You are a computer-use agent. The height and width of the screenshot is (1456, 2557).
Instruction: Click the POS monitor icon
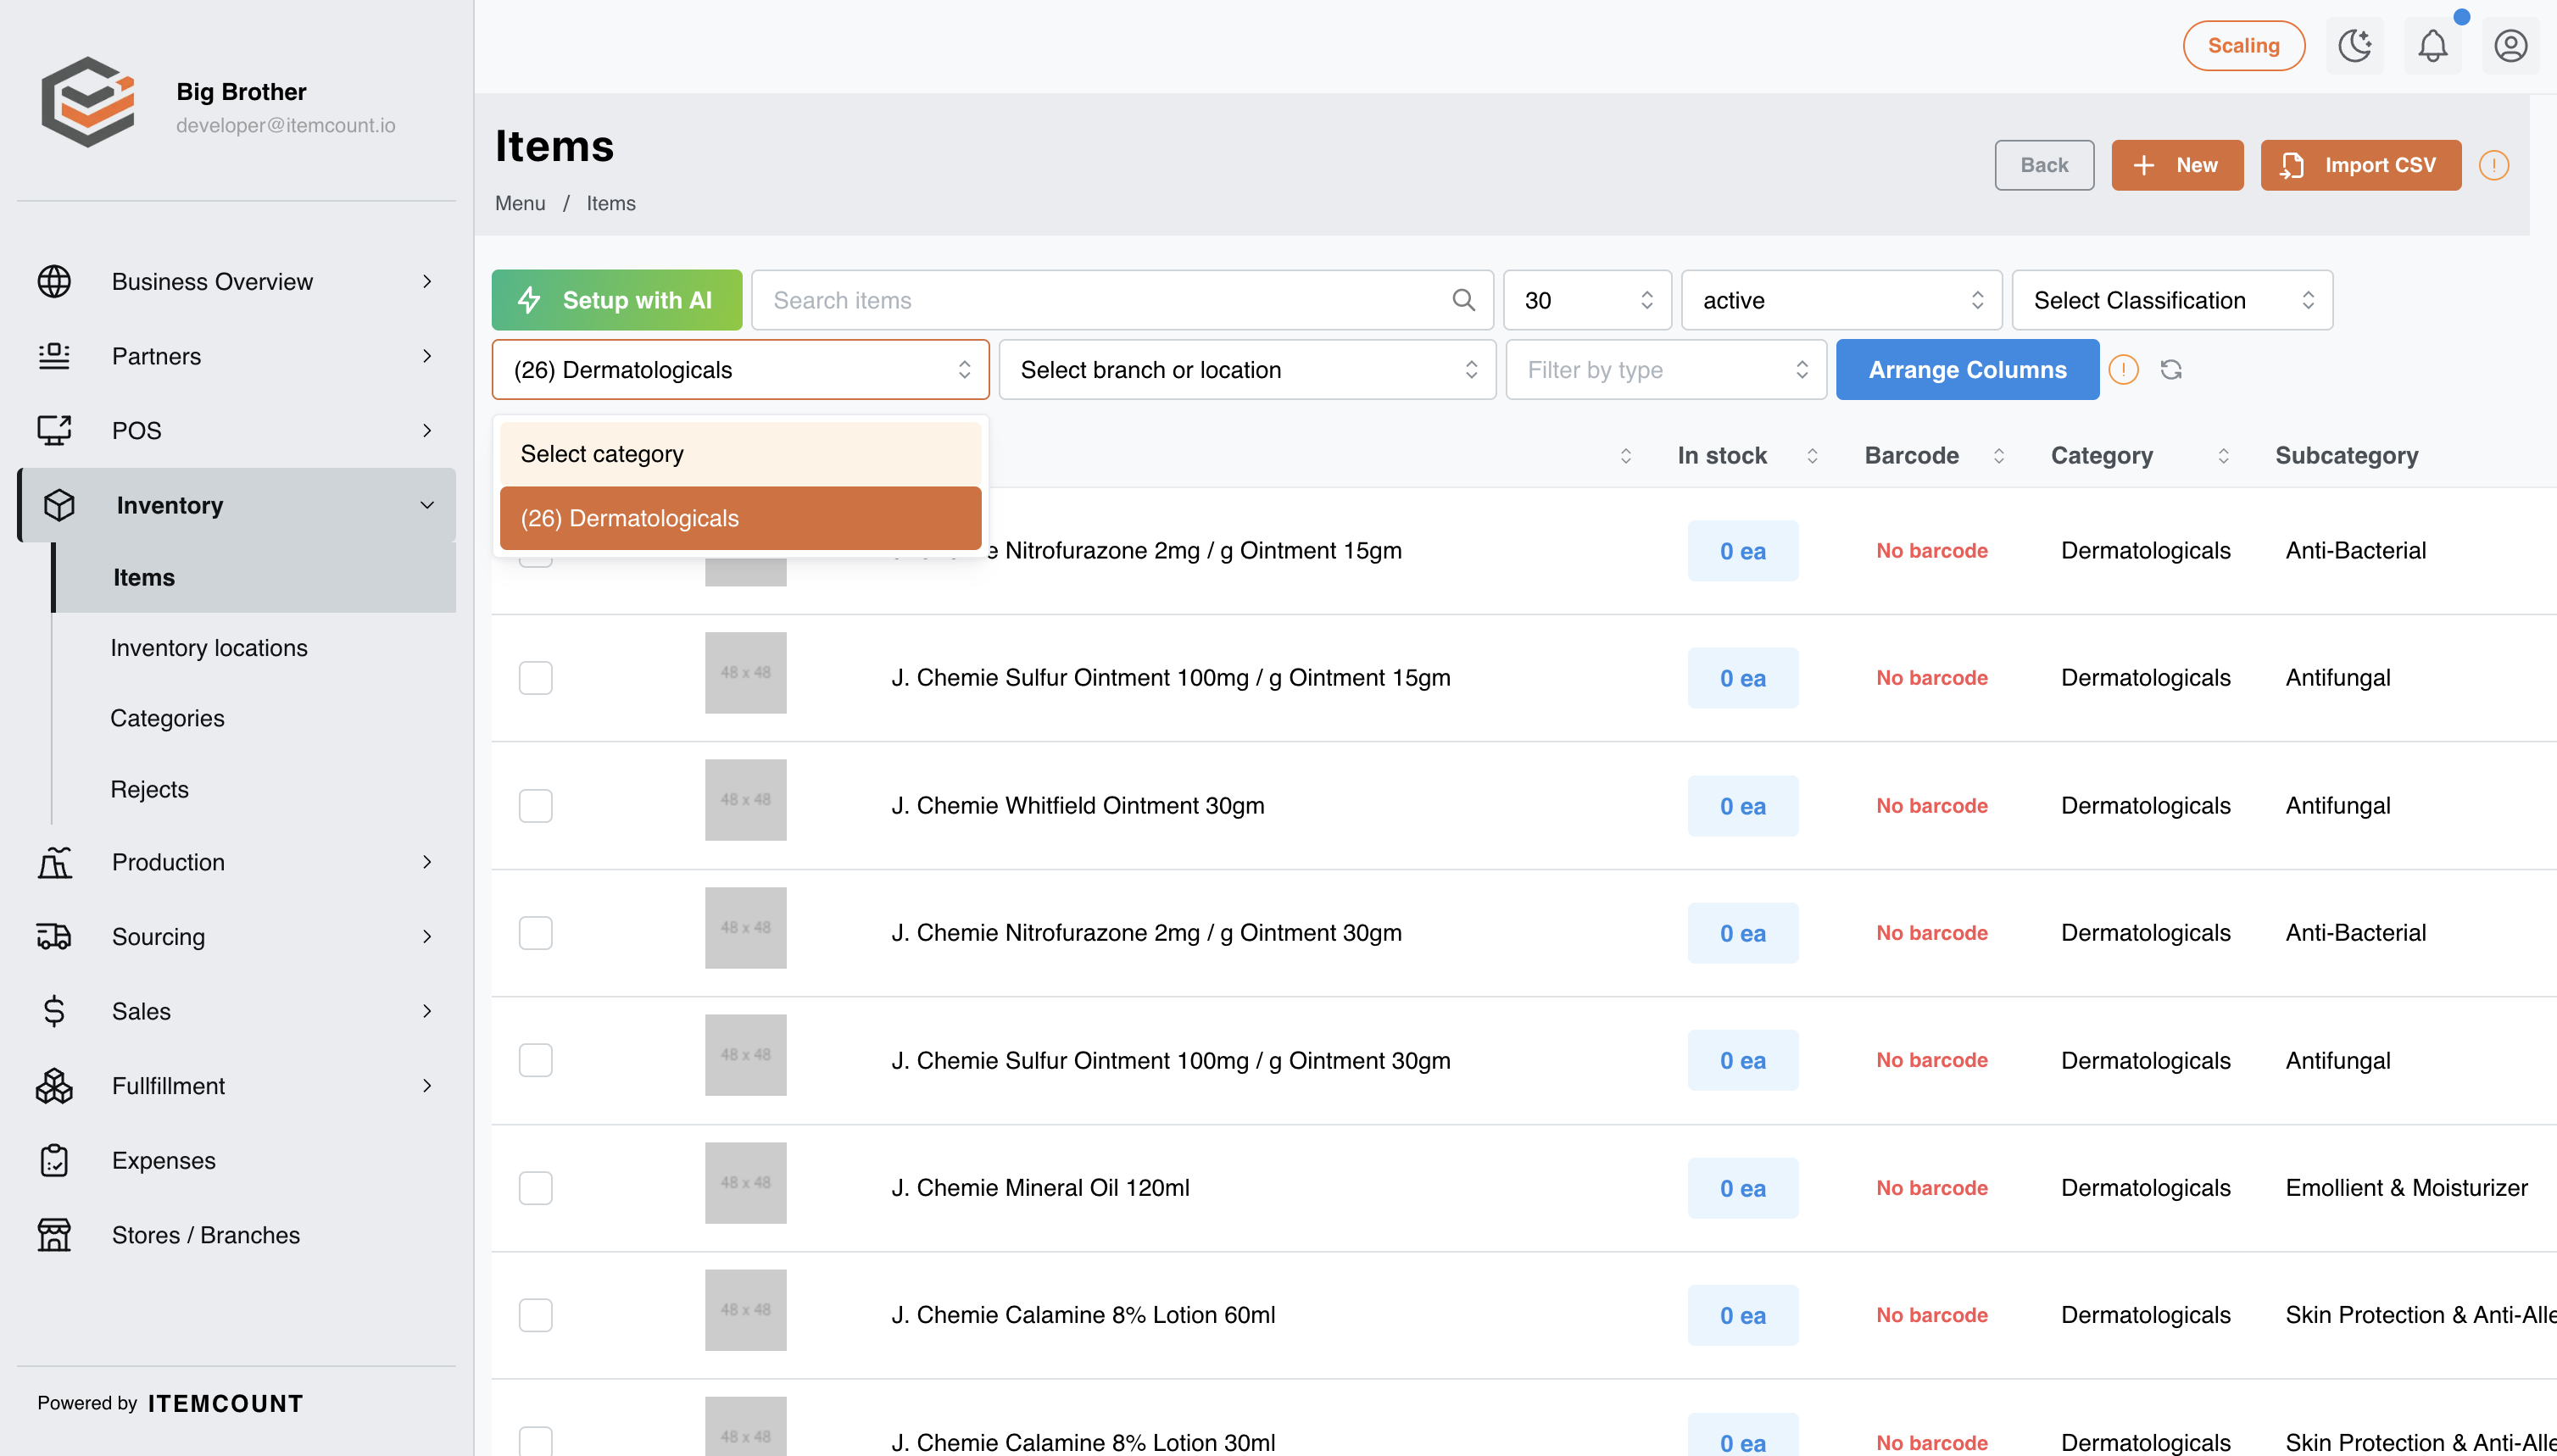click(x=54, y=431)
